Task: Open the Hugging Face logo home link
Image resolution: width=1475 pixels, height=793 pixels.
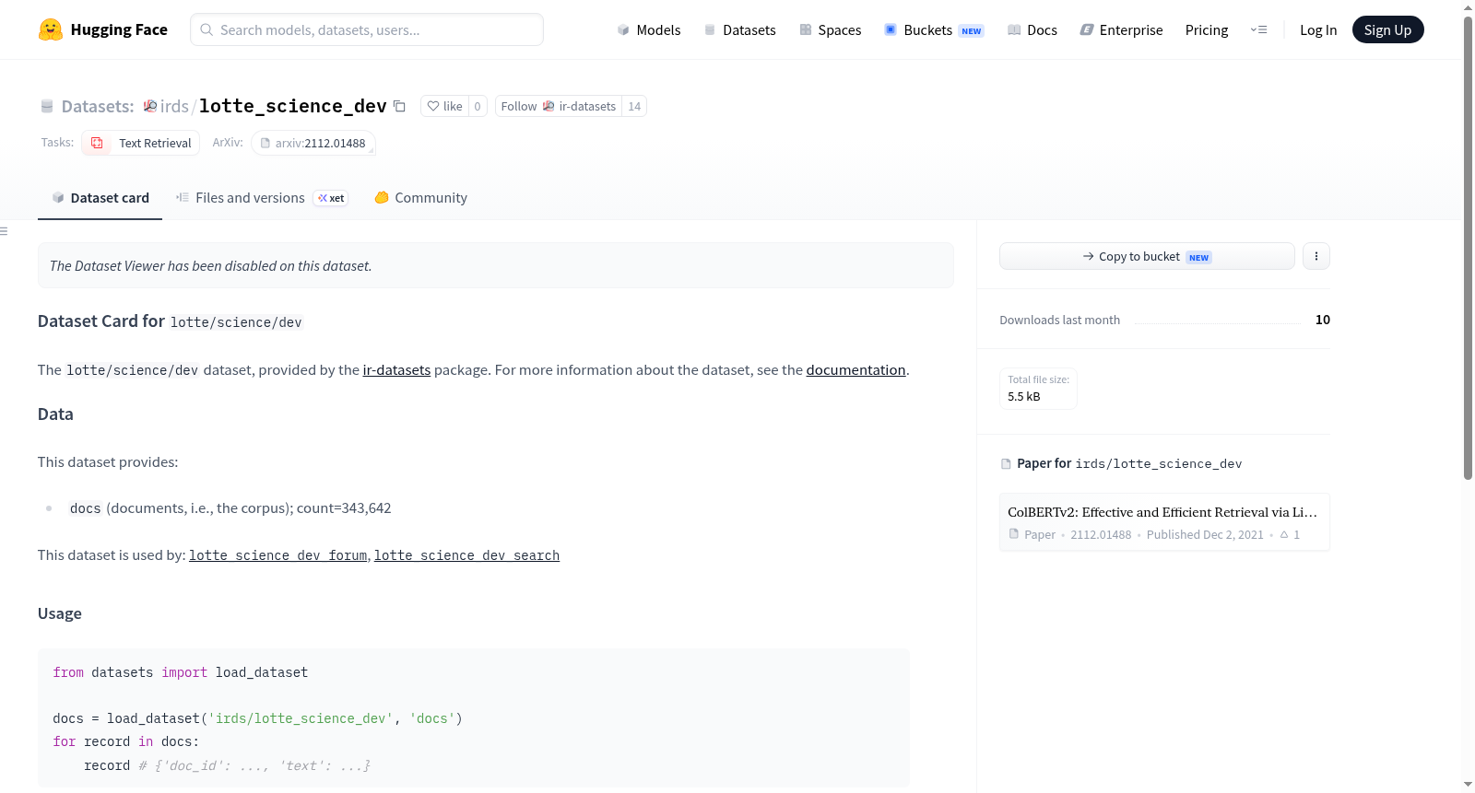Action: (103, 29)
